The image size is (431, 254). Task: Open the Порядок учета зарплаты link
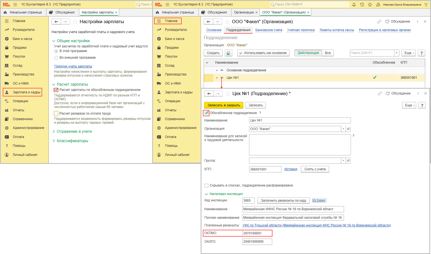(73, 66)
